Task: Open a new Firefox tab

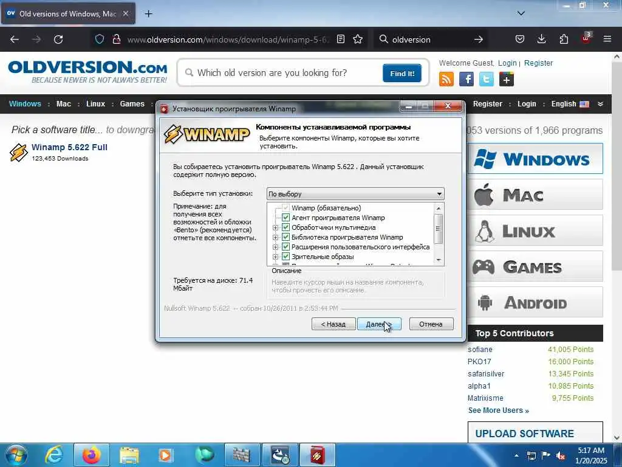Action: coord(148,14)
